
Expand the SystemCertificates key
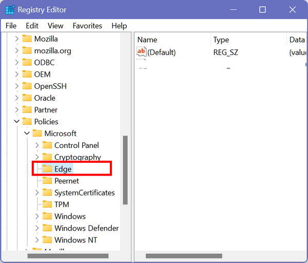pyautogui.click(x=37, y=193)
